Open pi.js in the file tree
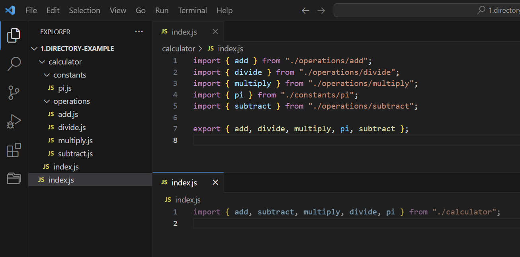Screen dimensions: 520x257 click(65, 88)
